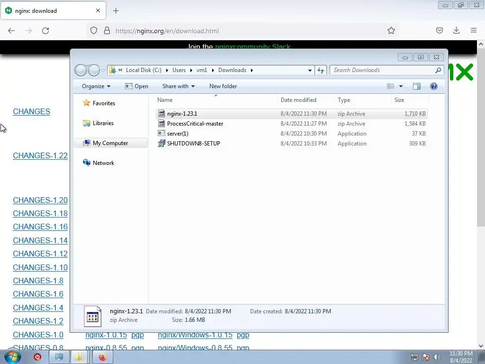
Task: Click the server(1) application icon
Action: 161,133
